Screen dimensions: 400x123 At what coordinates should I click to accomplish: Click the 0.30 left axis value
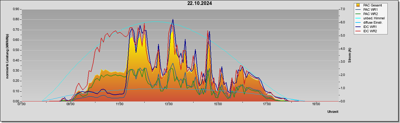(x=16, y=71)
